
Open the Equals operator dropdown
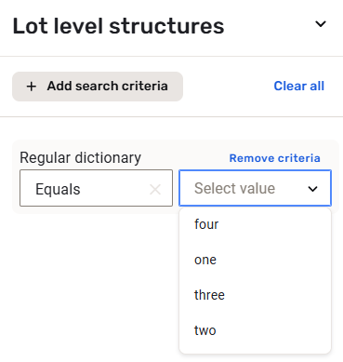[96, 188]
